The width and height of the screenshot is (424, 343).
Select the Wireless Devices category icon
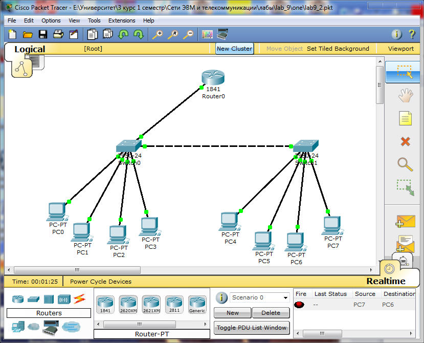[x=64, y=299]
